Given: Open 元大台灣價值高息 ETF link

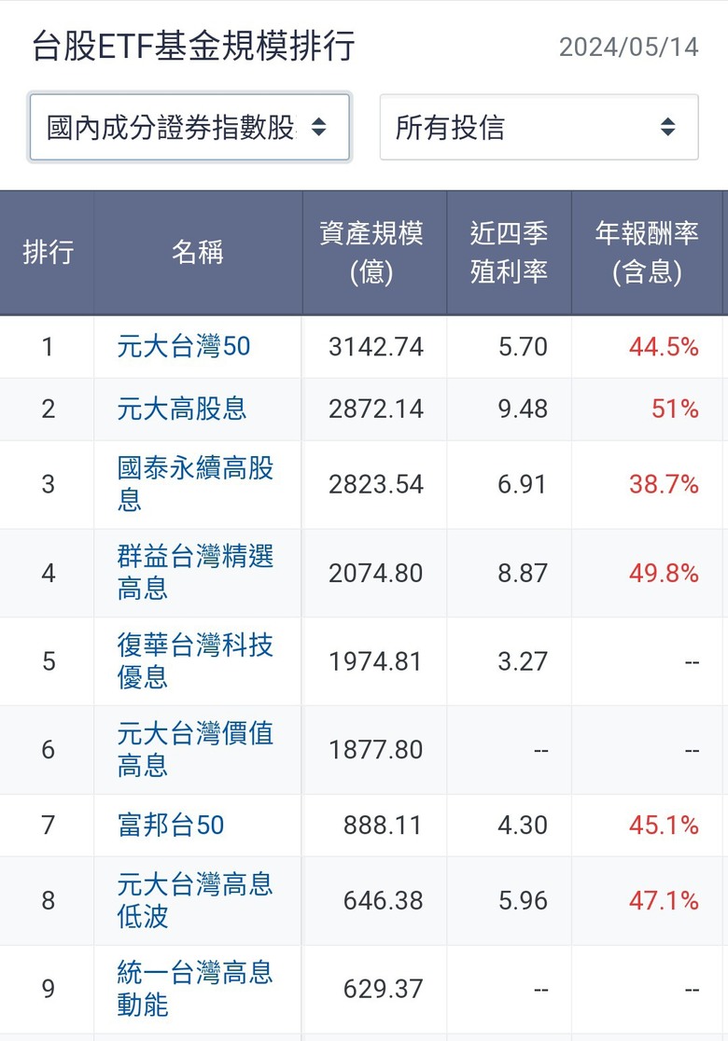Looking at the screenshot, I should [195, 749].
